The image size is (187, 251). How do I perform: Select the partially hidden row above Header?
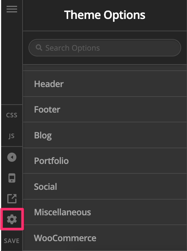pos(105,68)
